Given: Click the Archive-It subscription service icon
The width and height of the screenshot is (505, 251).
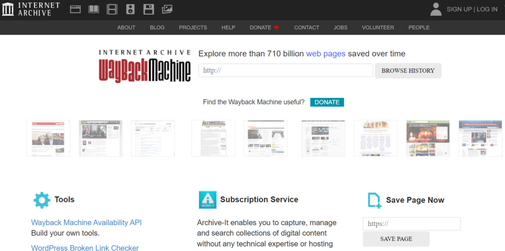Looking at the screenshot, I should pyautogui.click(x=208, y=200).
